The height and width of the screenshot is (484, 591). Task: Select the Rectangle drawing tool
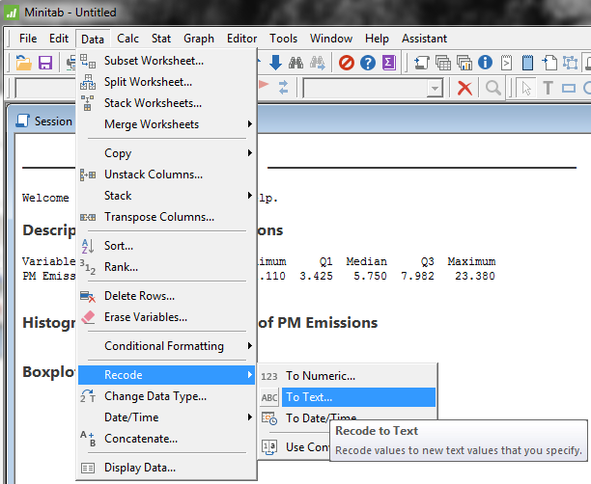click(x=569, y=89)
